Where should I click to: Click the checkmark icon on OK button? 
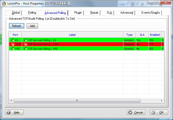(x=153, y=112)
